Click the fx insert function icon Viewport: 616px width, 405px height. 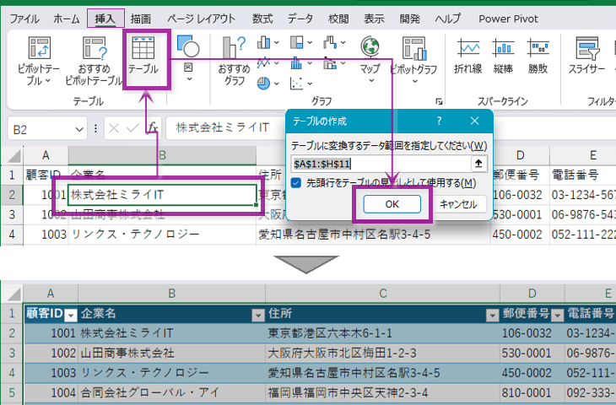point(153,127)
